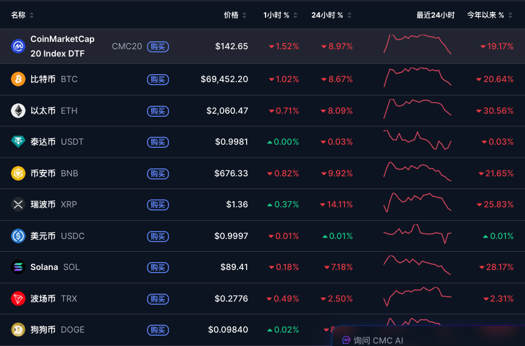Open the 以太币 ETH coin page
Screen dimensions: 525x346
point(43,111)
